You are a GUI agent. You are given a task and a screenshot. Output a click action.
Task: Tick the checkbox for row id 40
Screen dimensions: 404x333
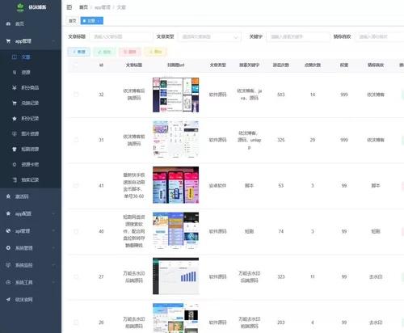[x=76, y=231]
